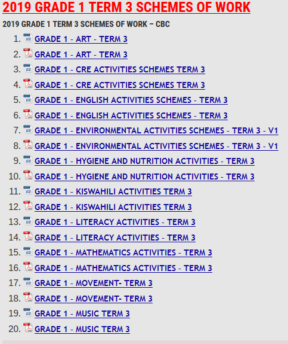Click the Word icon beside item 11 Kiswahili Activities
The height and width of the screenshot is (344, 288).
tap(28, 190)
